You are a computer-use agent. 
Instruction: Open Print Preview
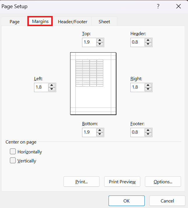tap(122, 182)
